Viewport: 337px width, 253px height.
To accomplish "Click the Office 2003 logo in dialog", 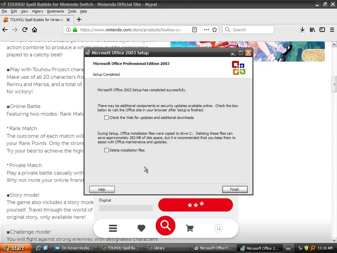I will click(x=239, y=68).
